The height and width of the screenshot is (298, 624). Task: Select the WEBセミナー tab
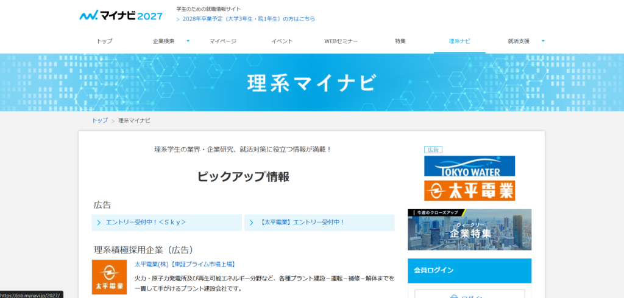pyautogui.click(x=341, y=41)
